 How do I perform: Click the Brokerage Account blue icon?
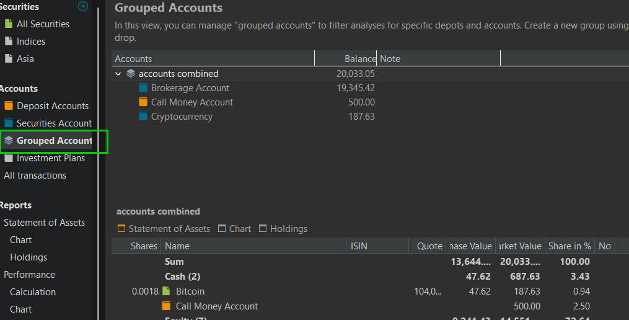[143, 88]
